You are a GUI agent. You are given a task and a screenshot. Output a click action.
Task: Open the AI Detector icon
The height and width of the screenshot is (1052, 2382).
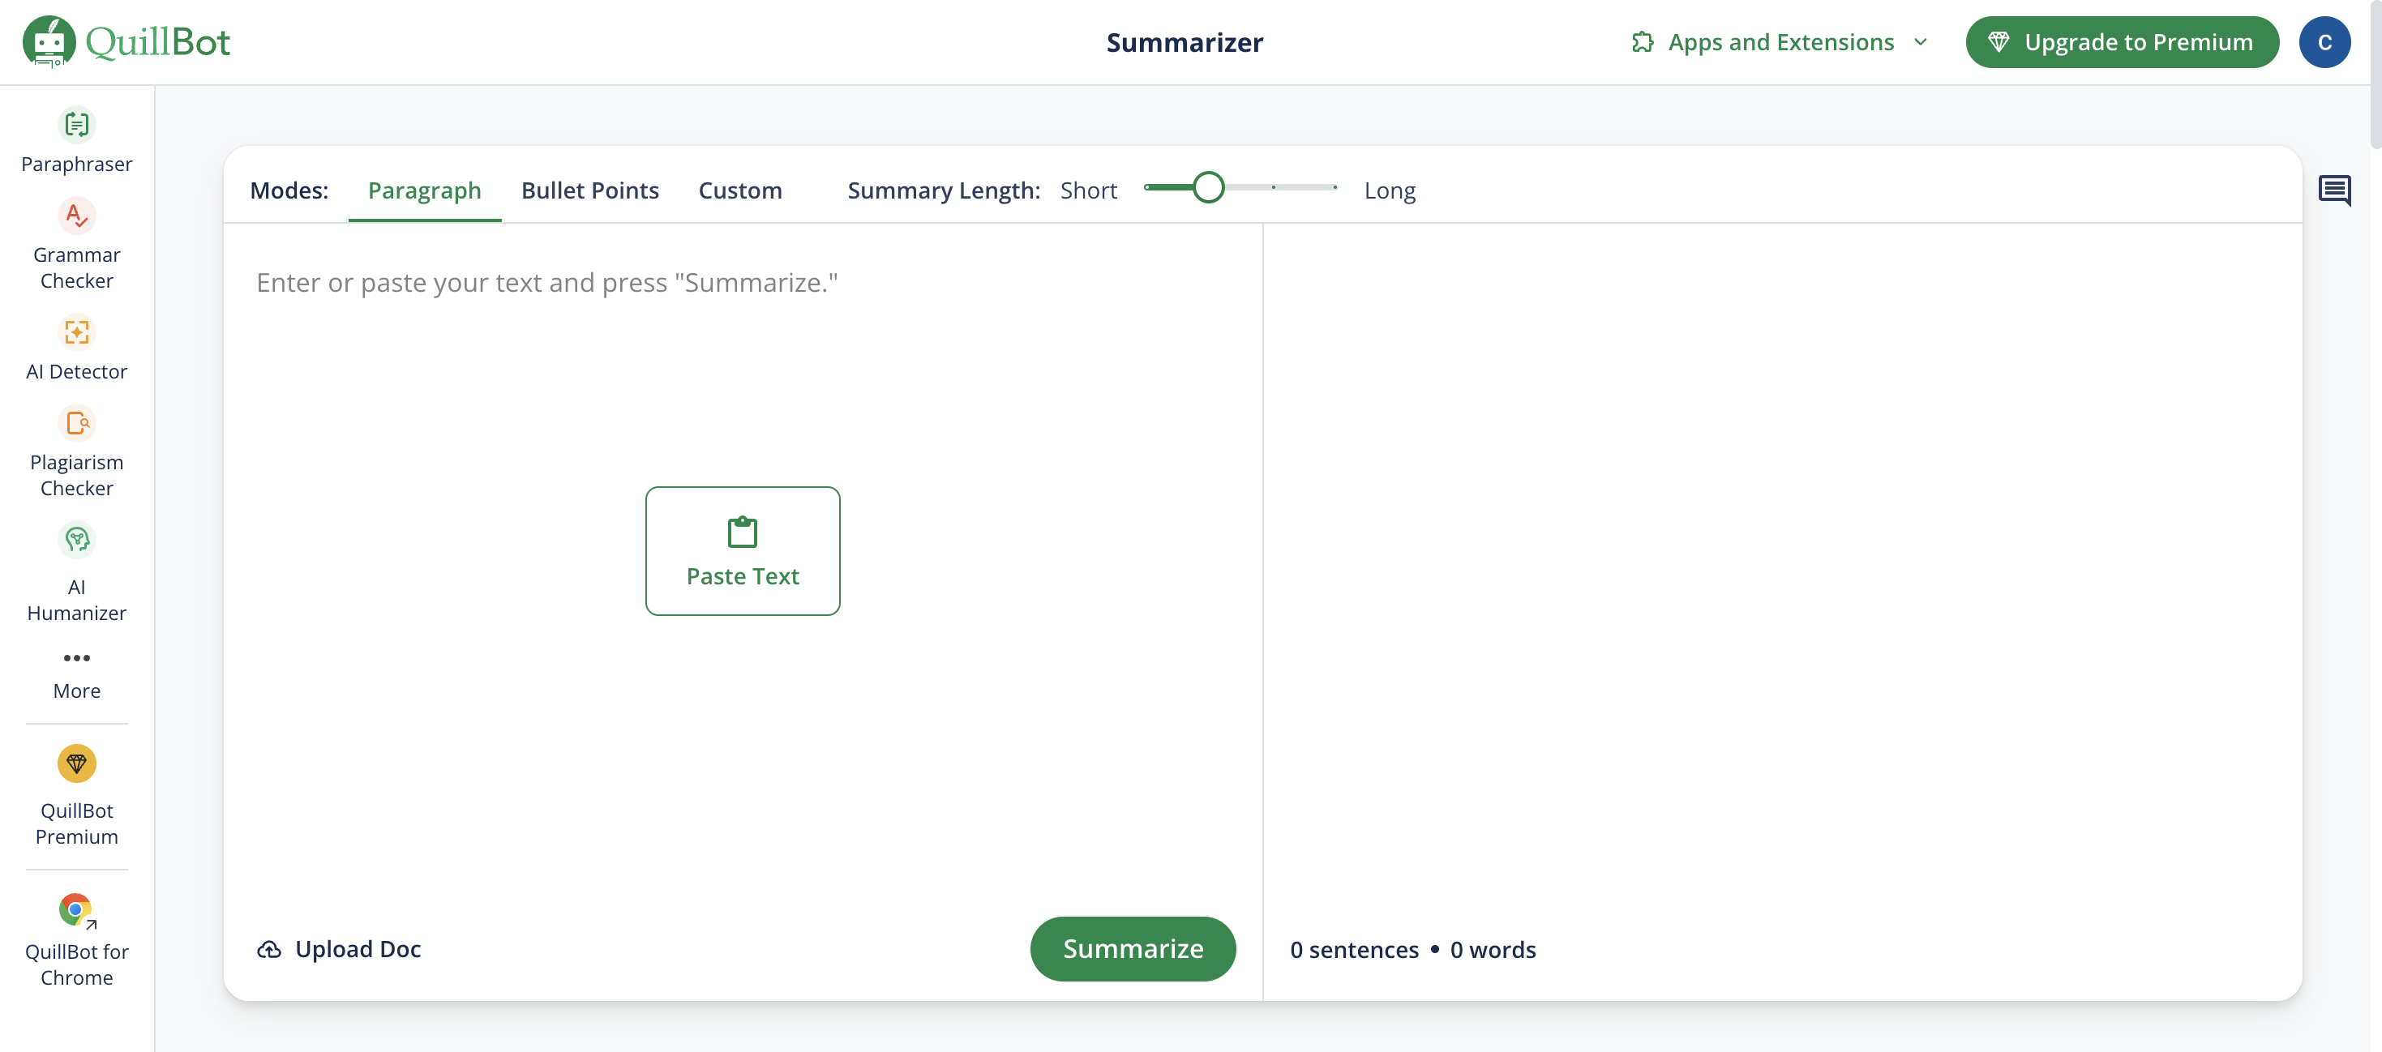77,331
